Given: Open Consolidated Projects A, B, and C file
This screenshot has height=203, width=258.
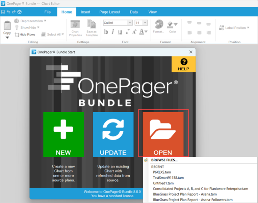Looking at the screenshot, I should [200, 189].
